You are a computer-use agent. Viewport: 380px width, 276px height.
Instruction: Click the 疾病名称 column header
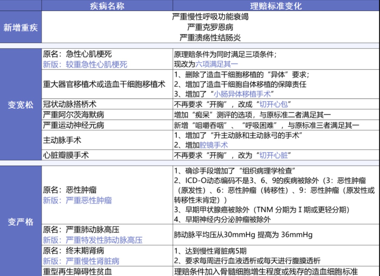tap(107, 5)
